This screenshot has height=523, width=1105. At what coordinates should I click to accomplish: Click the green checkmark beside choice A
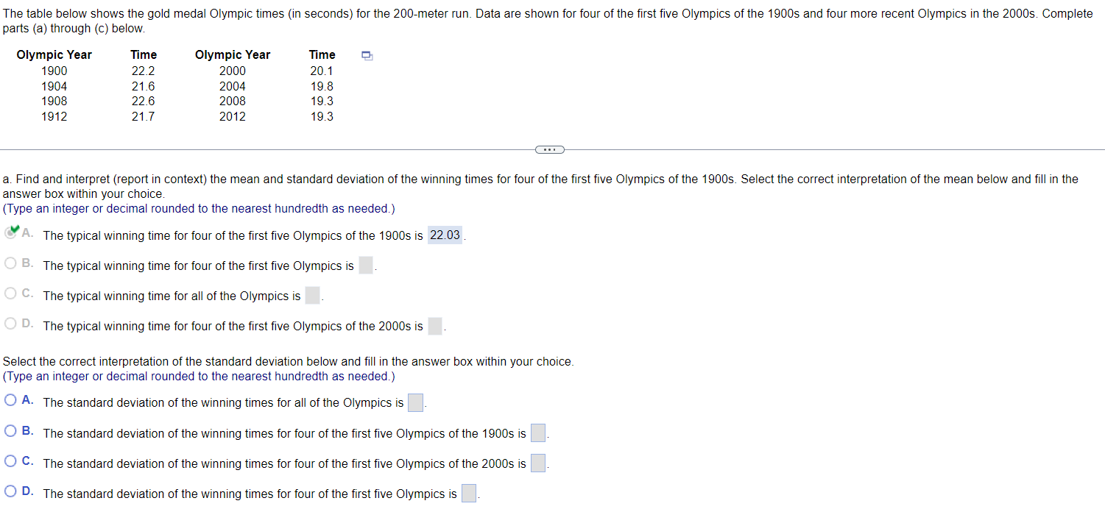[15, 230]
